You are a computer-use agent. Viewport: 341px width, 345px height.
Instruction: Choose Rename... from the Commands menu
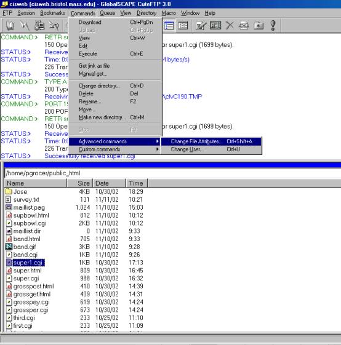(116, 101)
